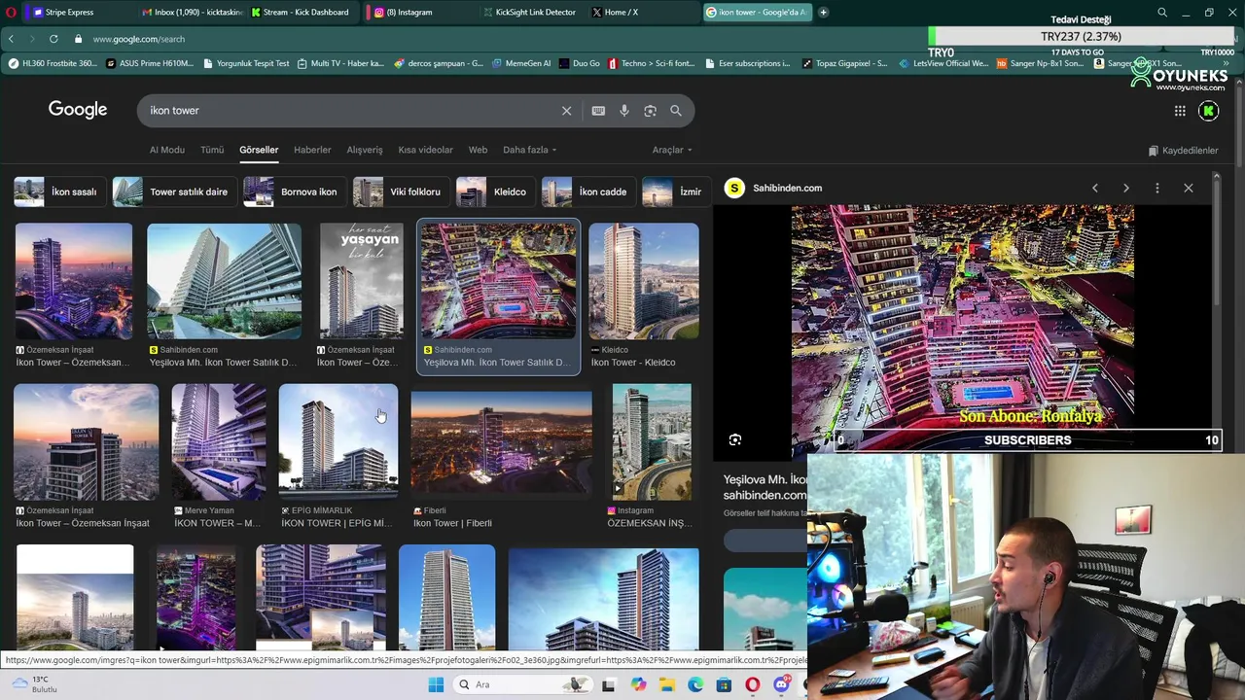Viewport: 1245px width, 700px height.
Task: Click the Google logo
Action: (x=78, y=110)
